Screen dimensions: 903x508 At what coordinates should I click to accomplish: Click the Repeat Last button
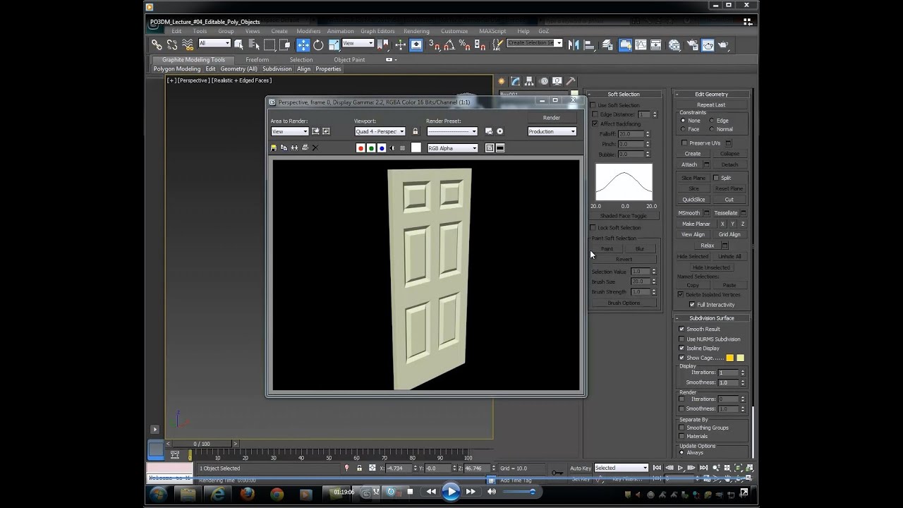(x=710, y=104)
